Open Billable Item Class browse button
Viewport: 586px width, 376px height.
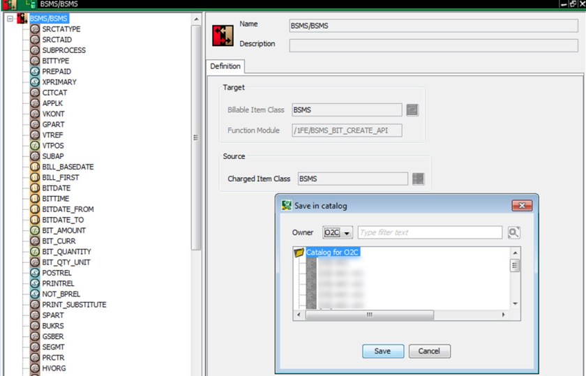(412, 110)
